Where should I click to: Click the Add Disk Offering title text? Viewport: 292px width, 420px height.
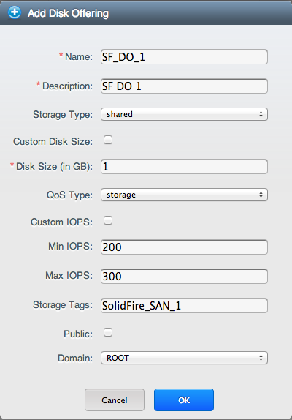click(x=68, y=13)
